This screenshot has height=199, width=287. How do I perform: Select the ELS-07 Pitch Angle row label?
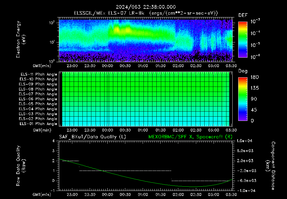tap(38, 94)
